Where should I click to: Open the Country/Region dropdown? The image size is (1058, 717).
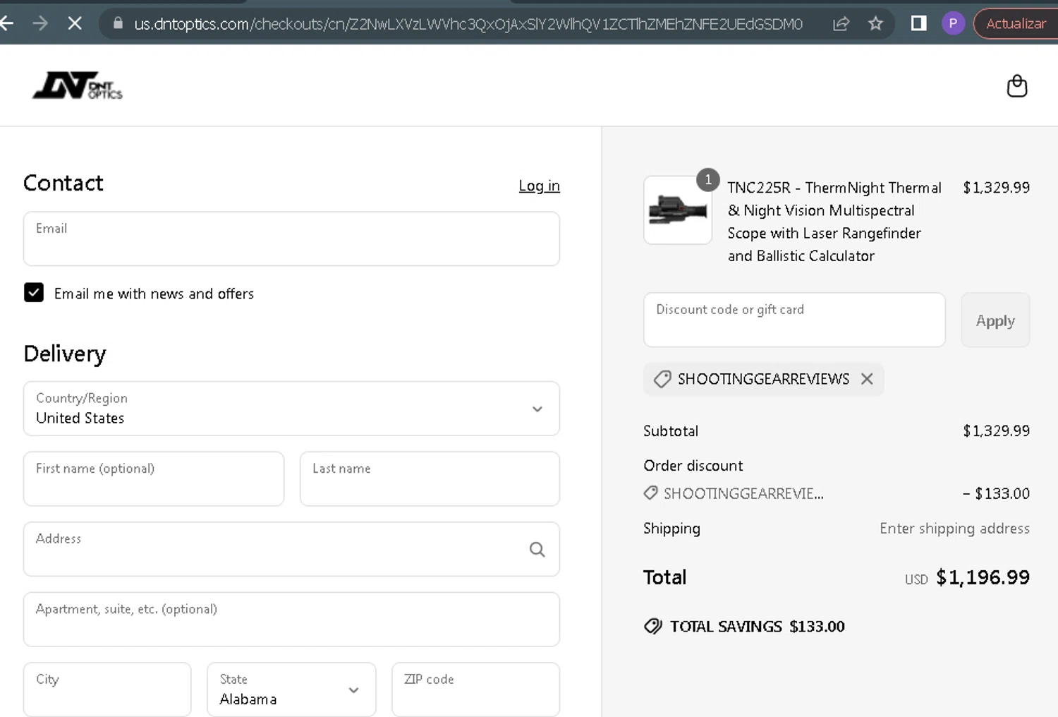[x=291, y=409]
